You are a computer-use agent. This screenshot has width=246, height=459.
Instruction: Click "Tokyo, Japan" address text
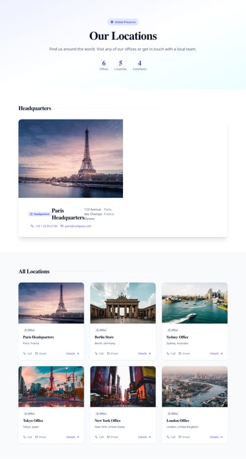(x=31, y=427)
